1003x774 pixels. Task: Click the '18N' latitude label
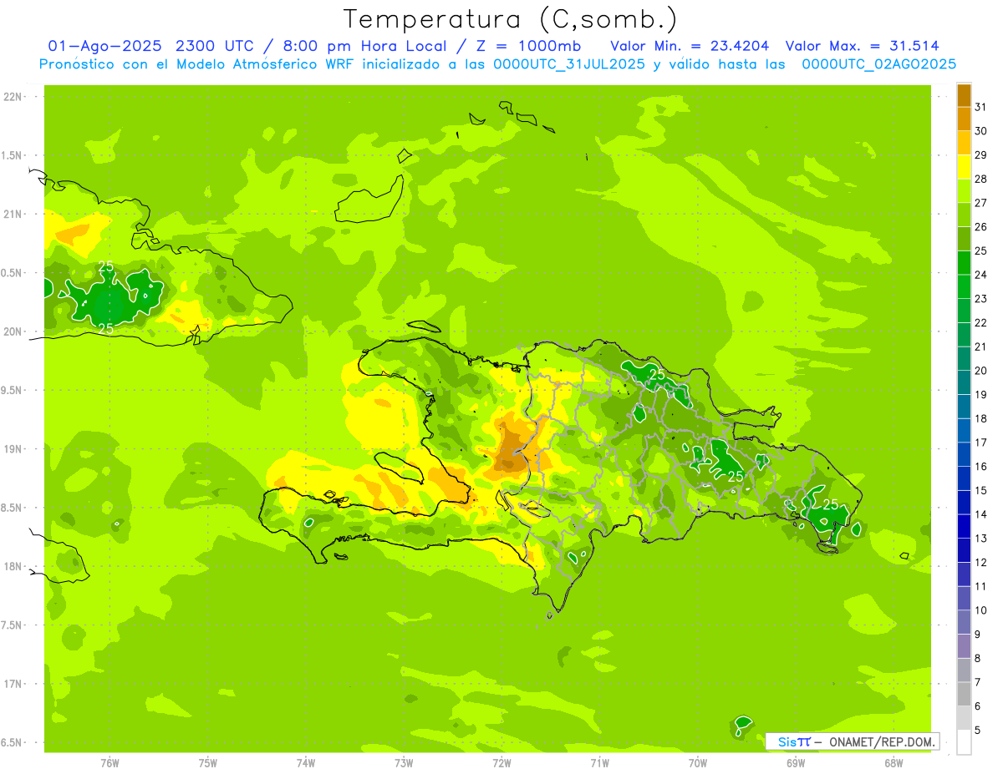13,566
